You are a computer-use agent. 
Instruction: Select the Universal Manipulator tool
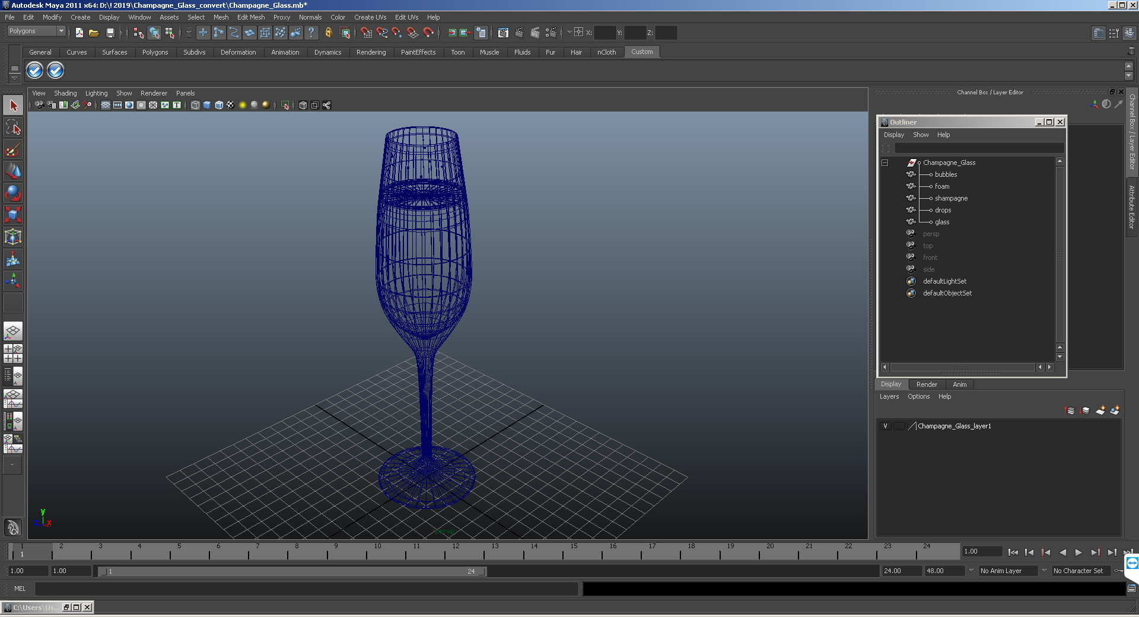click(13, 237)
